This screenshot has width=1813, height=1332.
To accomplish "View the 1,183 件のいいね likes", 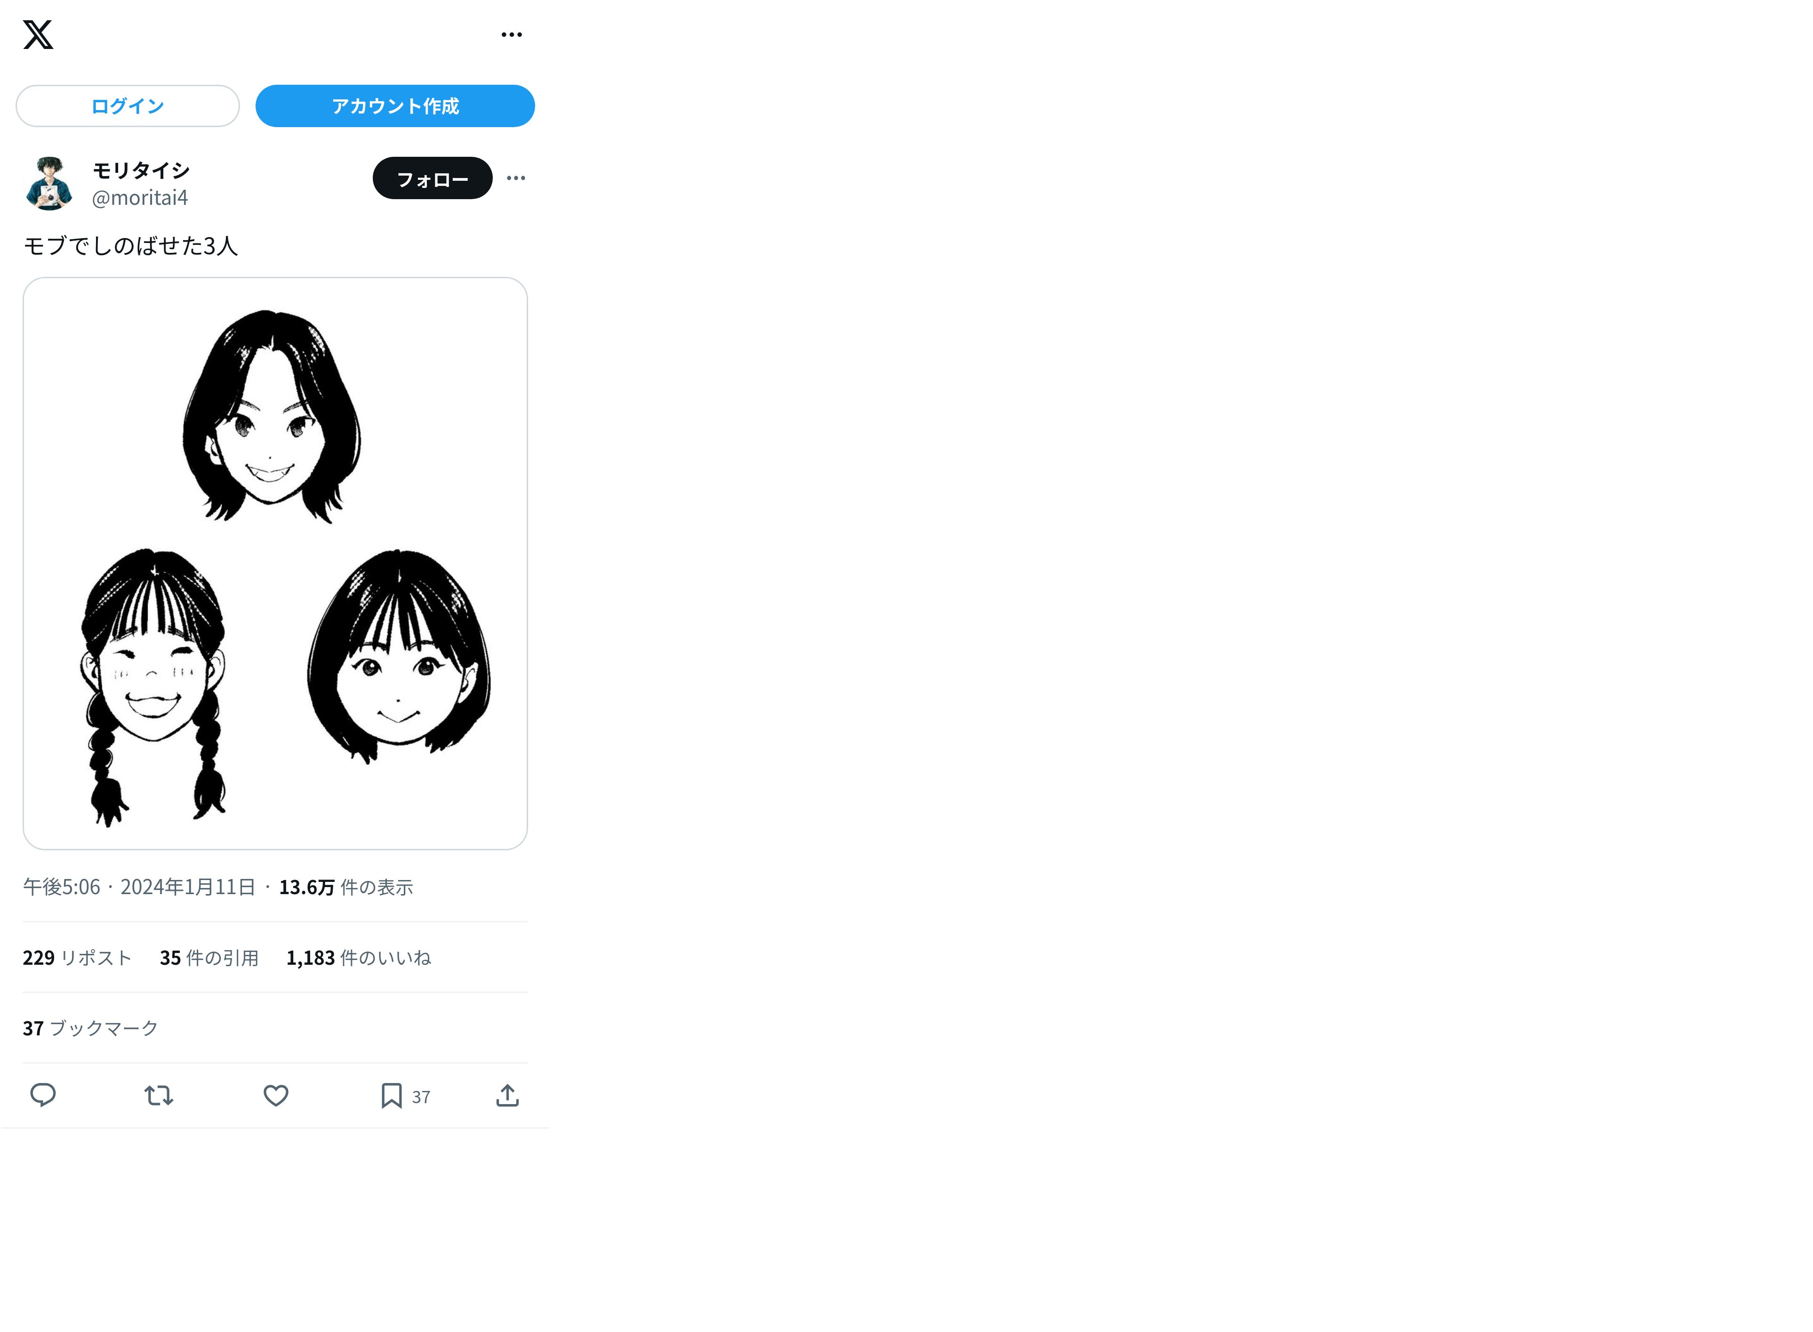I will 359,957.
